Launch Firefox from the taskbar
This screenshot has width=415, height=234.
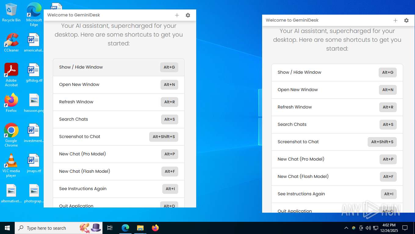155,228
